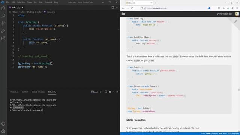
Task: Click the Welcome file title
Action: [x=224, y=14]
